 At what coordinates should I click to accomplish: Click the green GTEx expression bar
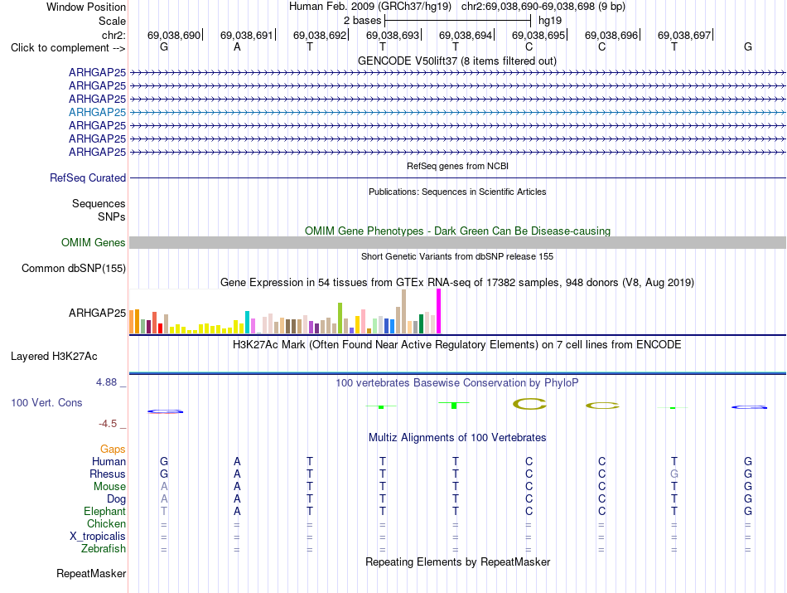click(x=421, y=324)
